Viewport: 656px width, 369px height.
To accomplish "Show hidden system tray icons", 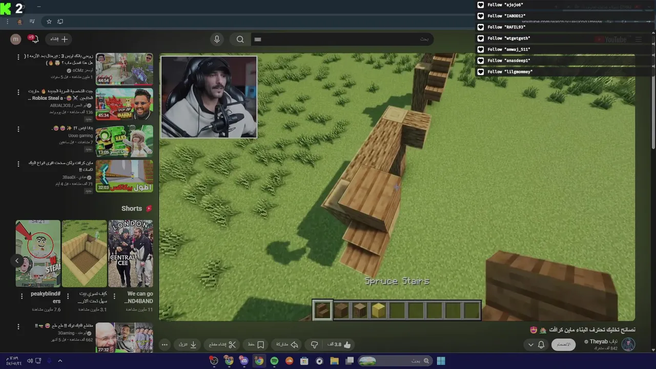I will coord(60,361).
